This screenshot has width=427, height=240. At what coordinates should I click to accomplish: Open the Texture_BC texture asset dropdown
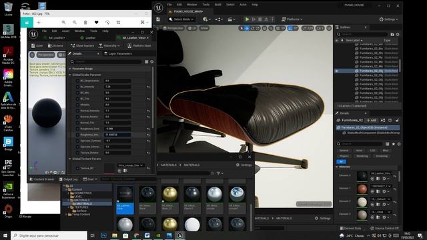pyautogui.click(x=131, y=165)
